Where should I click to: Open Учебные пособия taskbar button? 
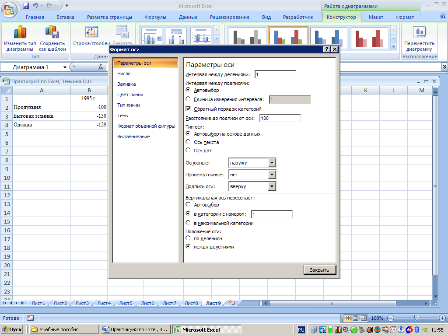pos(63,329)
